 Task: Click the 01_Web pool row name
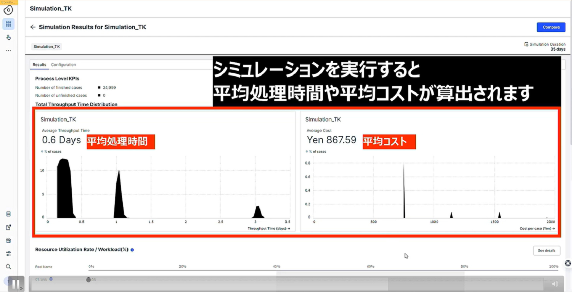click(41, 279)
